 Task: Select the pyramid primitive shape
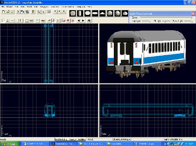[x=102, y=13]
